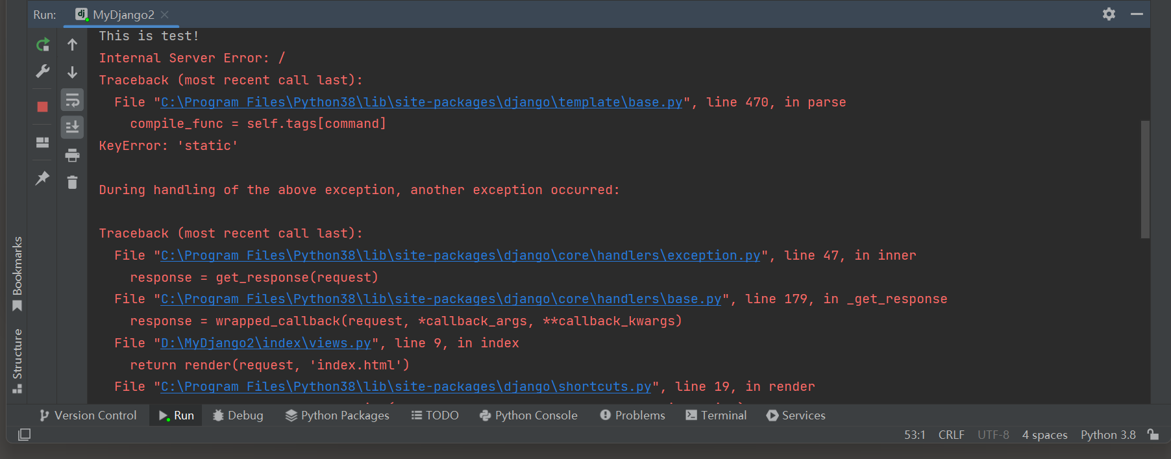
Task: Close the MyDjango2 run tab
Action: pyautogui.click(x=165, y=14)
